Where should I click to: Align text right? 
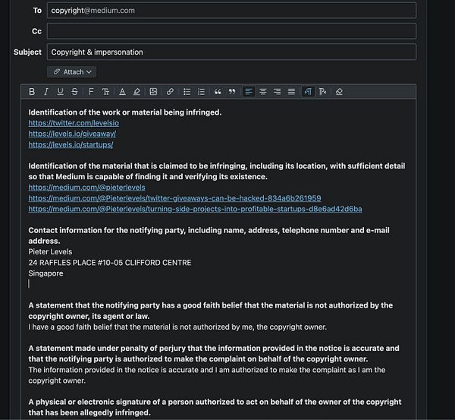pos(277,92)
